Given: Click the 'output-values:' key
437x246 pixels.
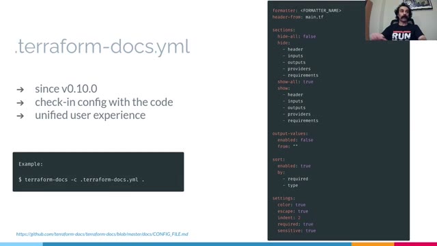Looking at the screenshot, I should (290, 134).
